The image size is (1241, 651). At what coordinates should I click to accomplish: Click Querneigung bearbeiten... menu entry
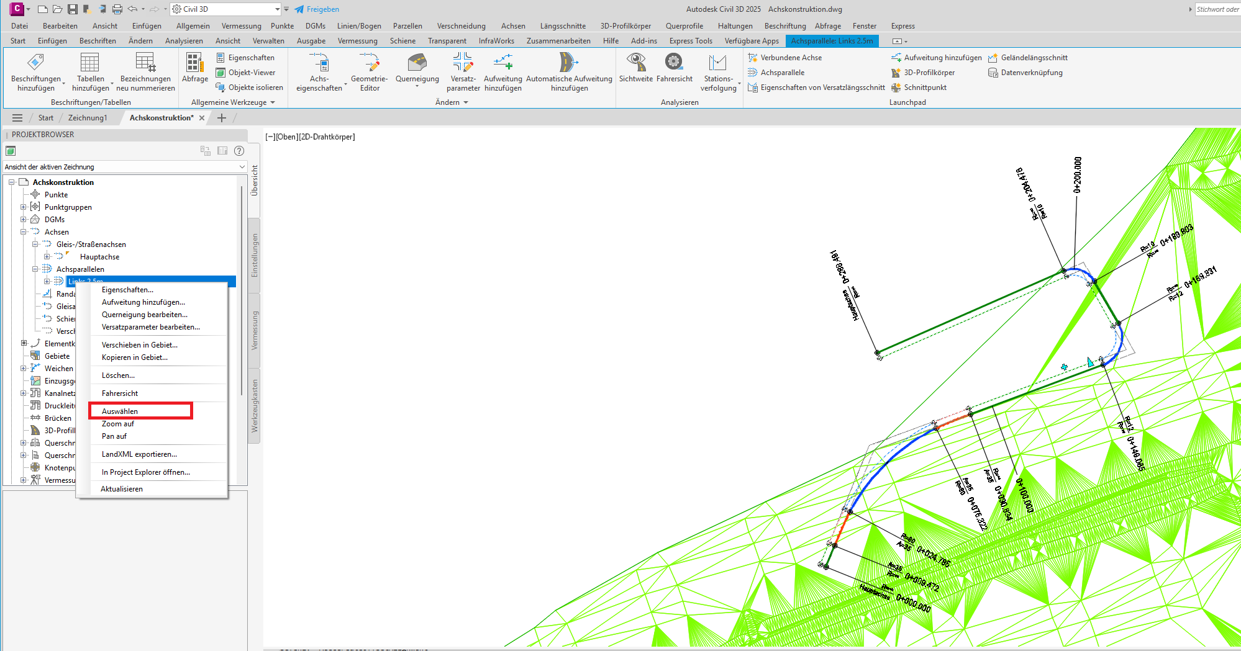tap(144, 315)
